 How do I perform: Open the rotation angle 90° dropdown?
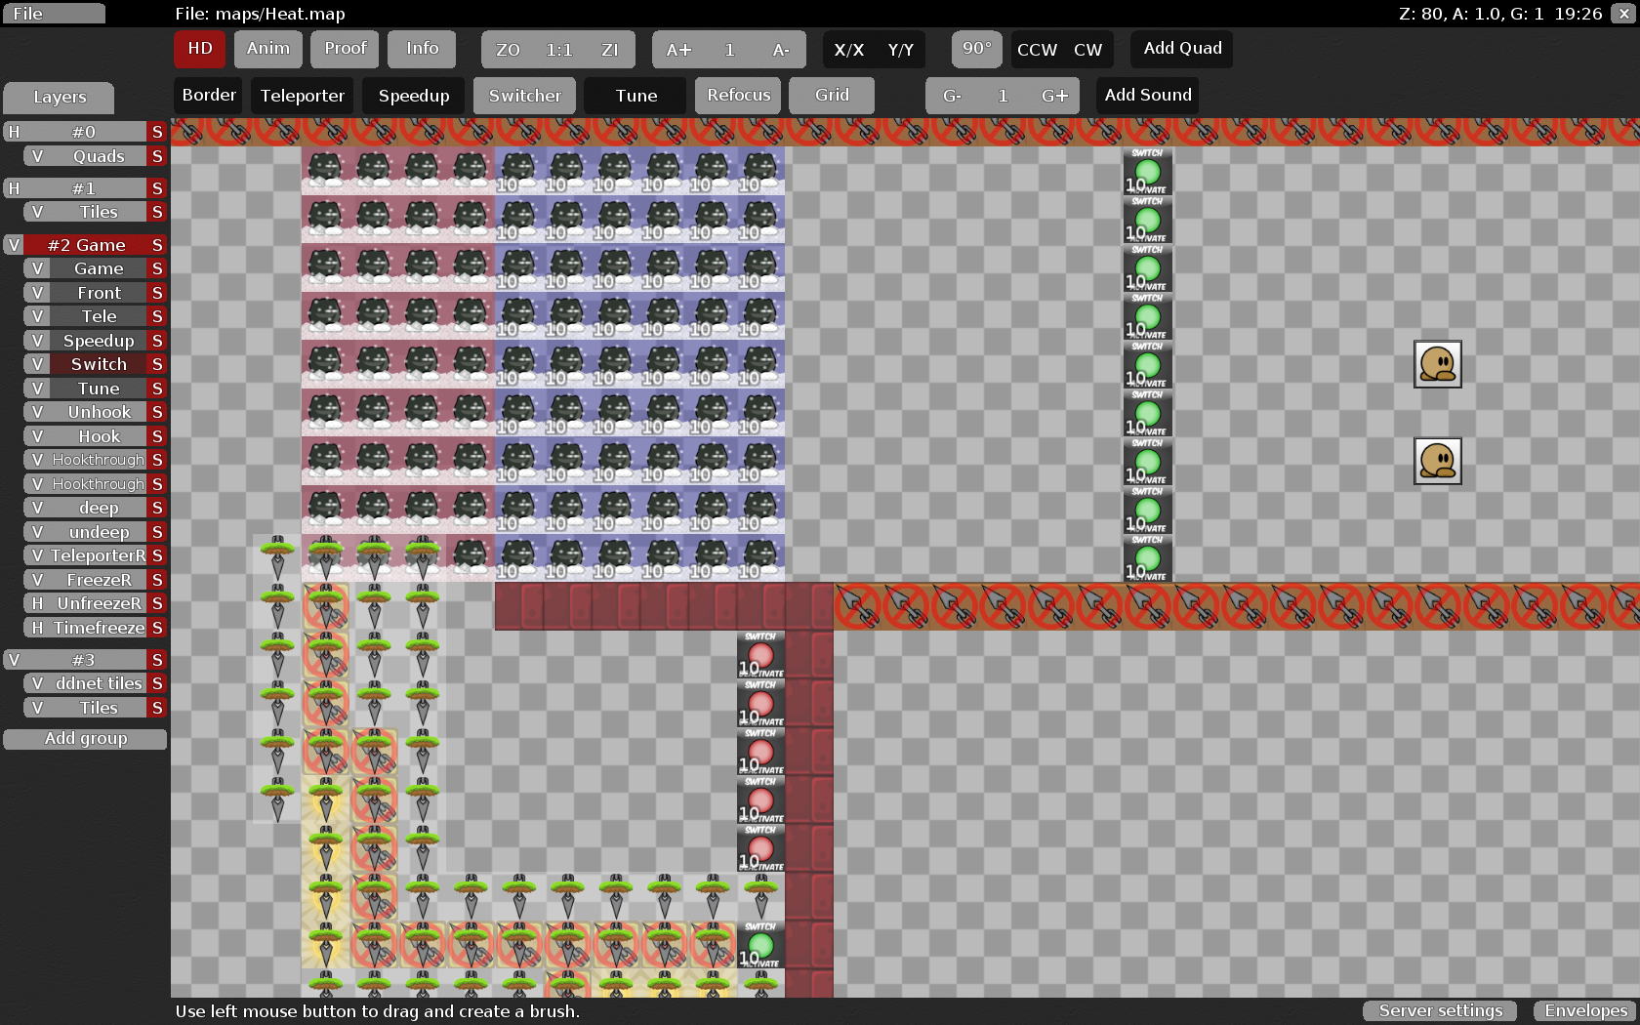coord(976,49)
